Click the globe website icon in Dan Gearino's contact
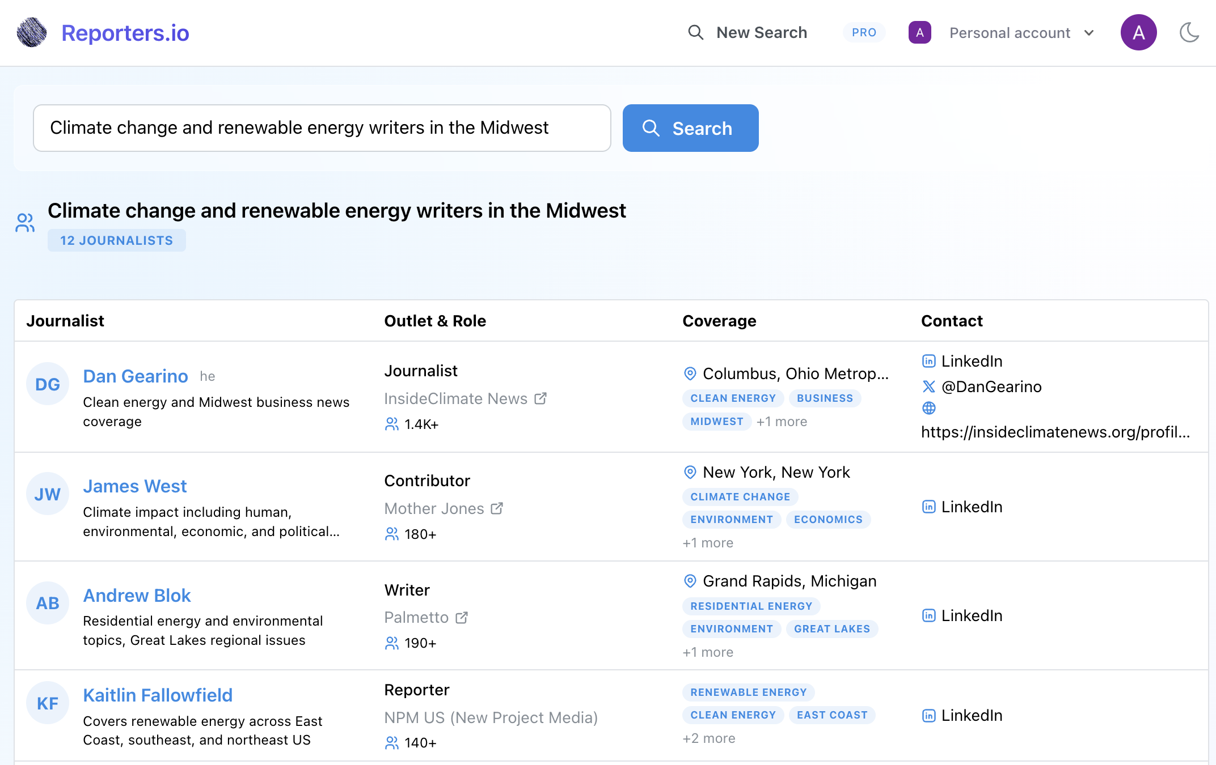 pyautogui.click(x=928, y=408)
